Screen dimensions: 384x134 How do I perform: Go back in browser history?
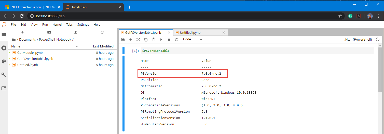(x=5, y=16)
